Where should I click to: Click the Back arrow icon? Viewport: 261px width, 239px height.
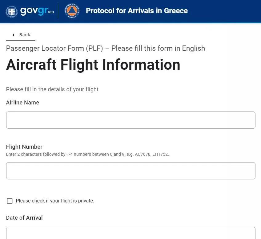click(13, 35)
